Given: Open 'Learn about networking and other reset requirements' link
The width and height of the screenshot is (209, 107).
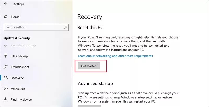Looking at the screenshot, I should 115,56.
